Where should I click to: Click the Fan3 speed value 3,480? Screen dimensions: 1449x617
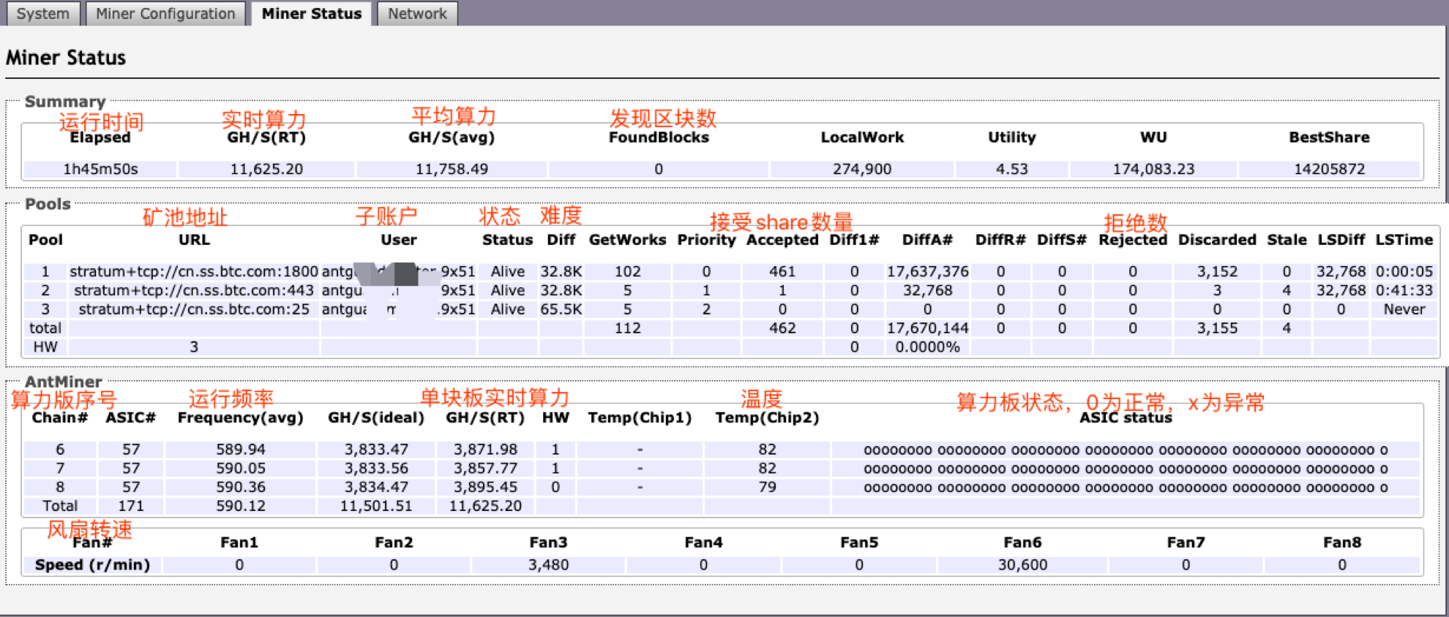click(x=548, y=565)
